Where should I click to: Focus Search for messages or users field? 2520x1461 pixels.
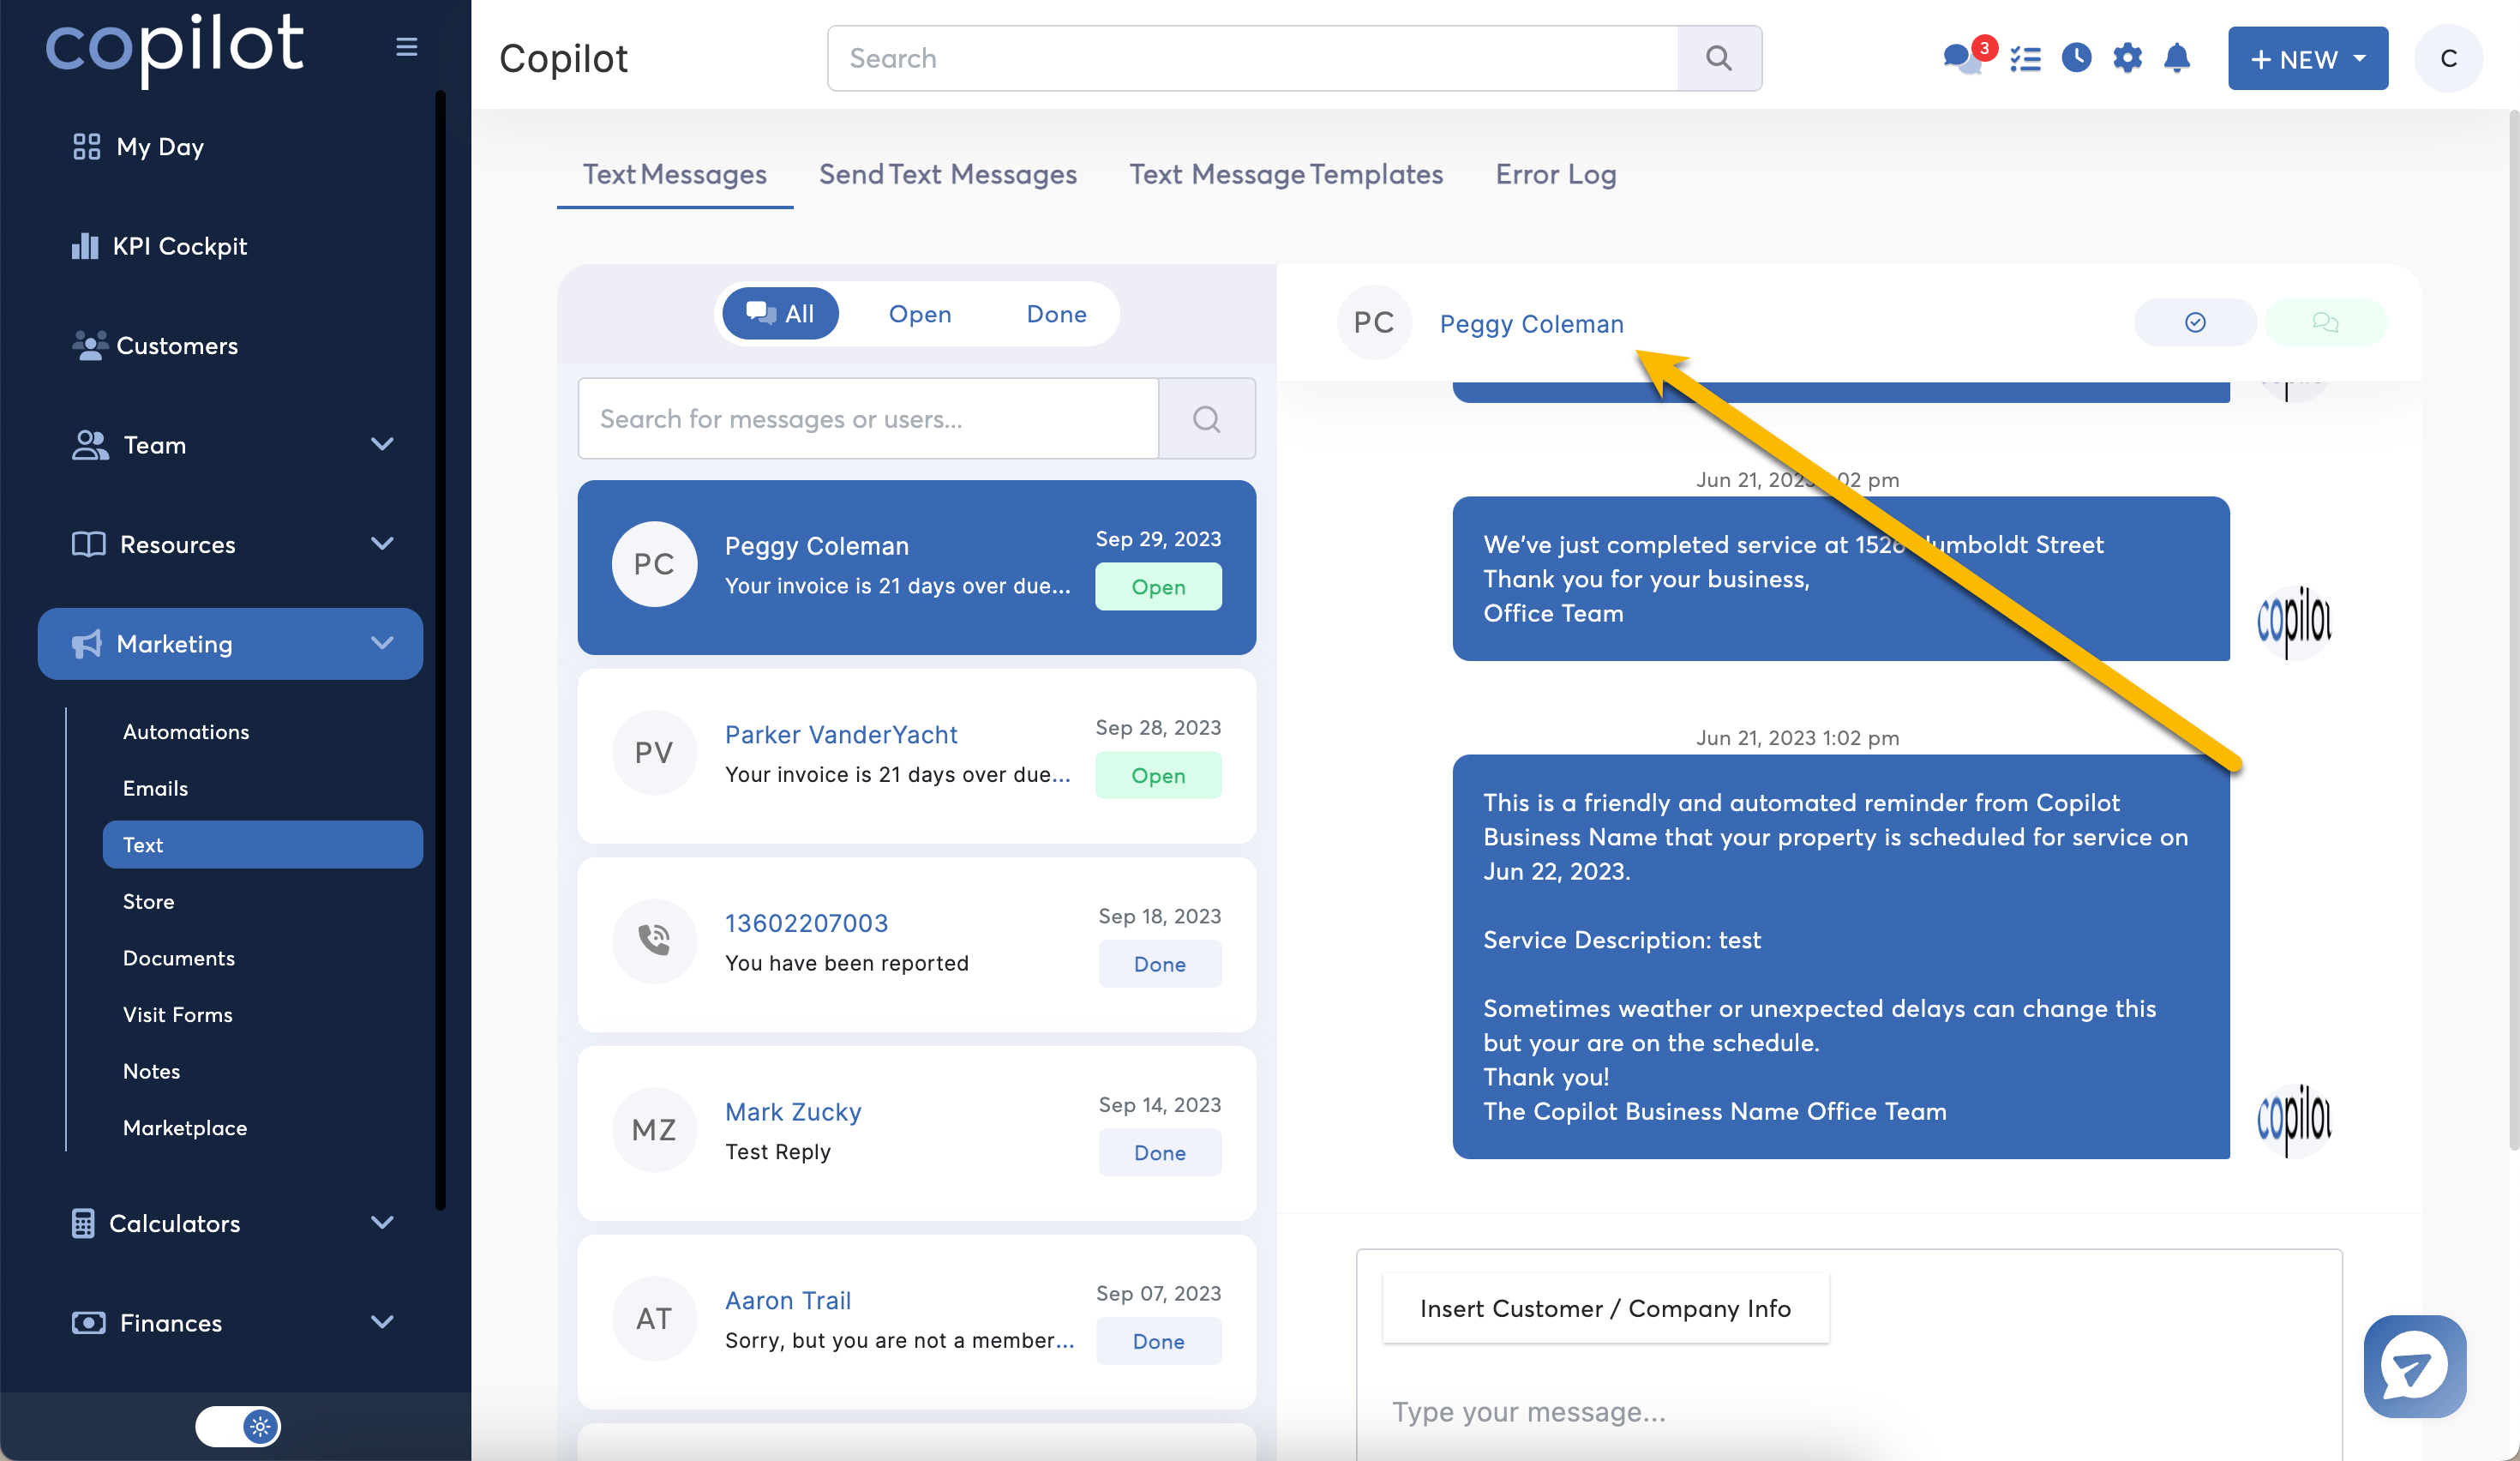[x=868, y=418]
